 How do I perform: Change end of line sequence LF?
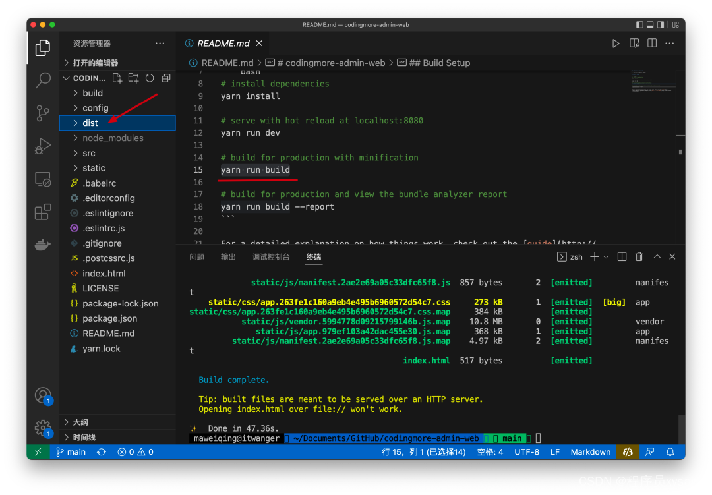(x=555, y=452)
